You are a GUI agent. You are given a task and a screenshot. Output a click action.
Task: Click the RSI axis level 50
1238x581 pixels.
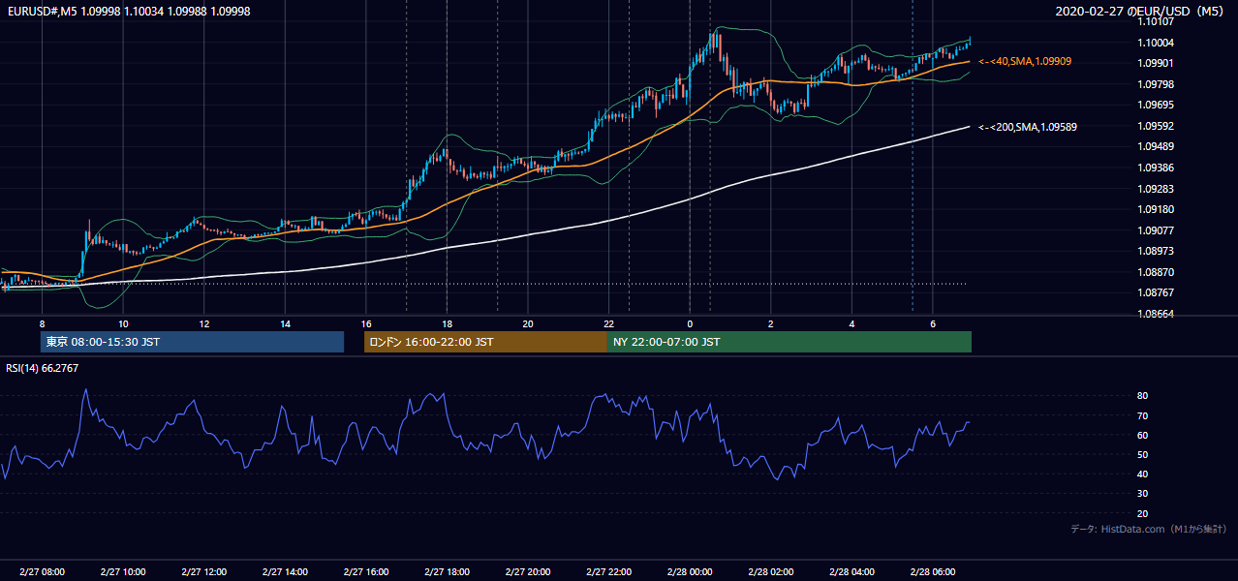(x=1142, y=454)
